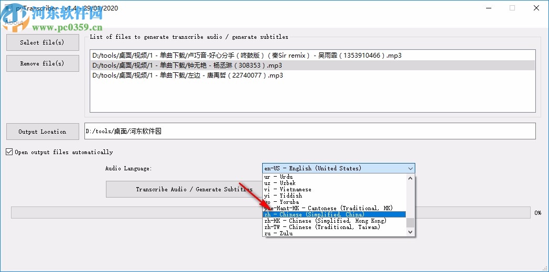Choose vi - Vietnamese from language list
The height and width of the screenshot is (272, 549).
[335, 189]
